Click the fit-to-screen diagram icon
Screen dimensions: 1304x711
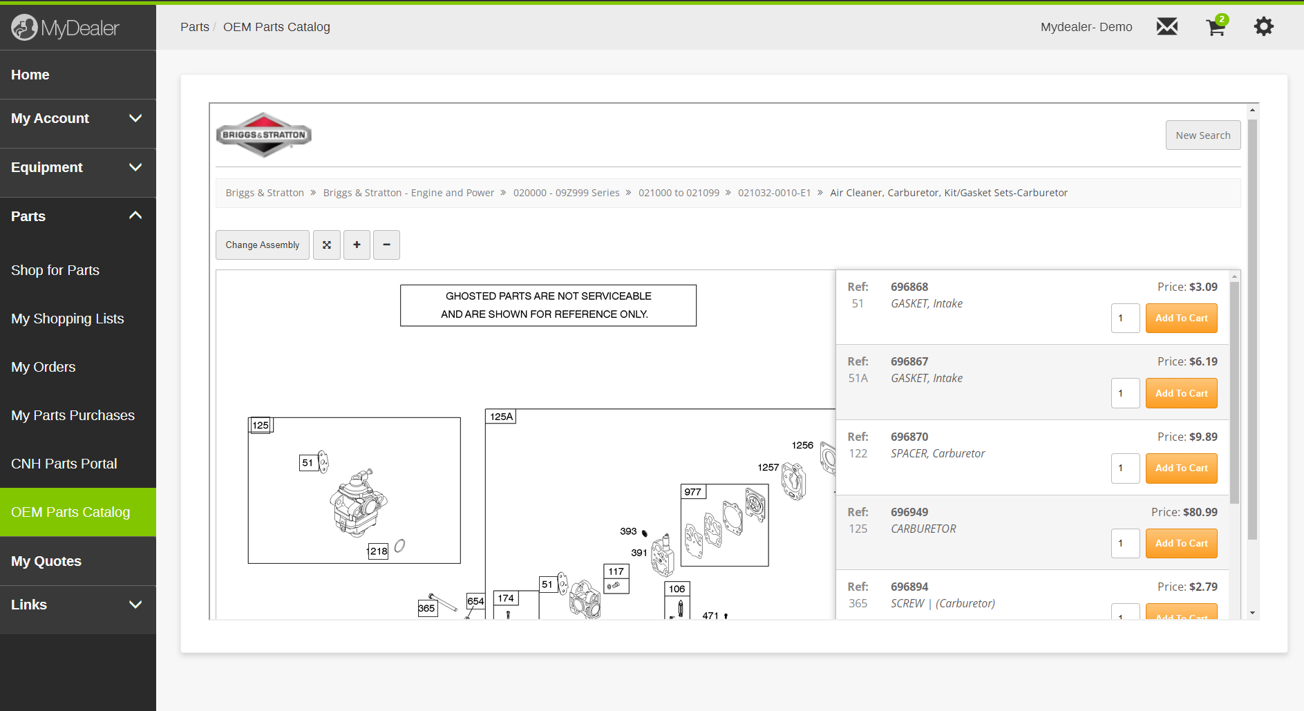(327, 245)
